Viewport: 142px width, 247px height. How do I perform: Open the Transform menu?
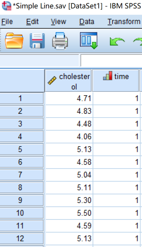[x=124, y=22]
